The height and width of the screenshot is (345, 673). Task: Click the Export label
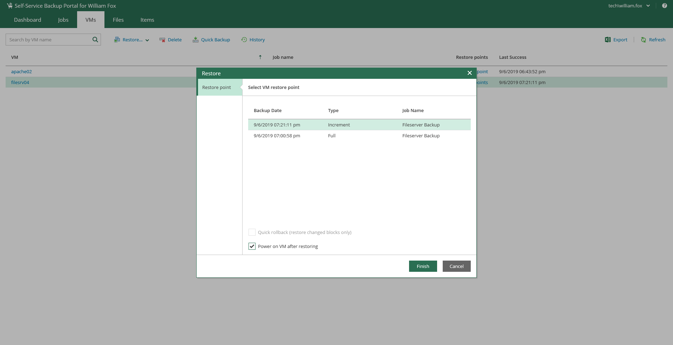click(620, 40)
